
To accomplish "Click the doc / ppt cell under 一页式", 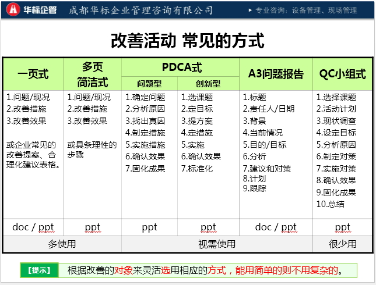I will (33, 227).
